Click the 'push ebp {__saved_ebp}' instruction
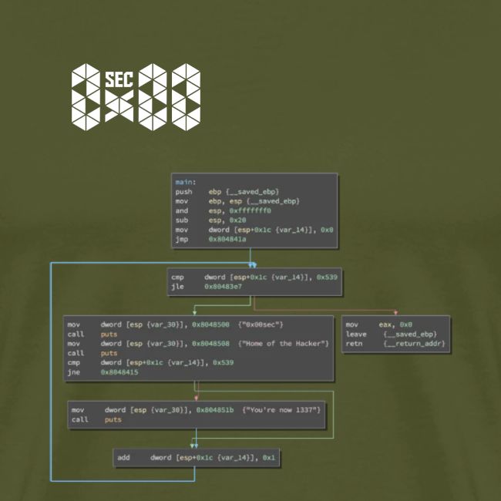This screenshot has height=501, width=501. 227,192
